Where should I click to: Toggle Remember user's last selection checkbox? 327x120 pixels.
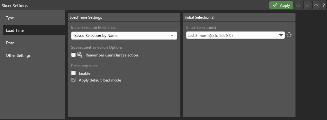click(73, 55)
